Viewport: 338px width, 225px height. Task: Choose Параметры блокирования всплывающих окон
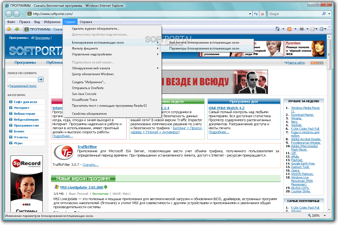click(x=207, y=48)
